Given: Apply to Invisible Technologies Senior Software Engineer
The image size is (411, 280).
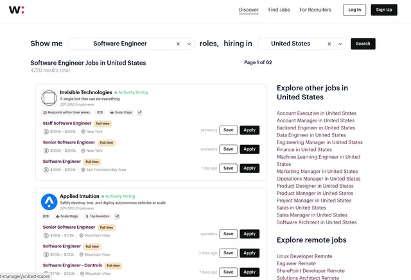Looking at the screenshot, I should 250,149.
